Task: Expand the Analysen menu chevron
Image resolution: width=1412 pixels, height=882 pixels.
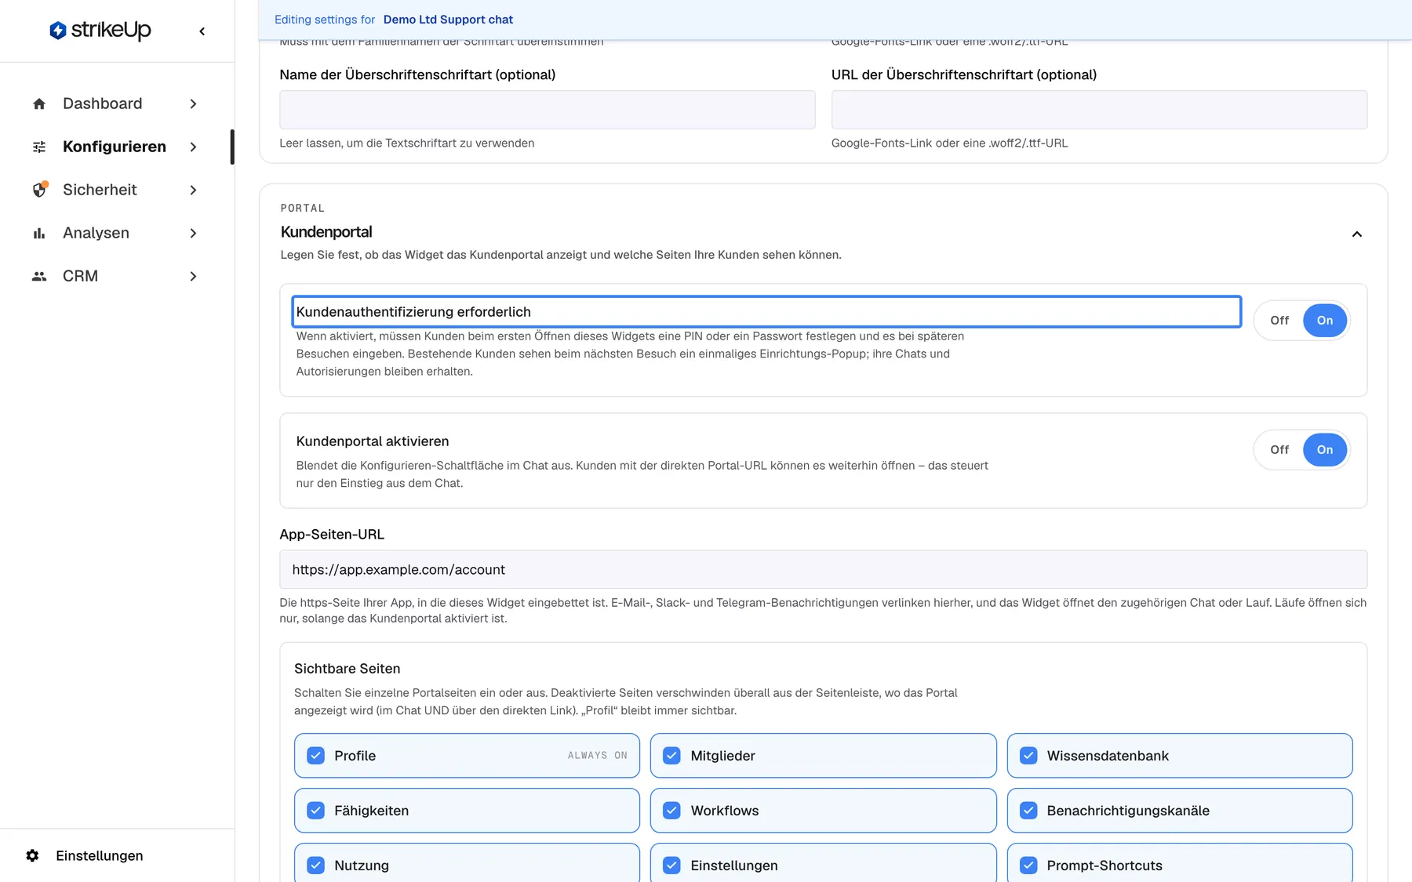Action: point(193,233)
